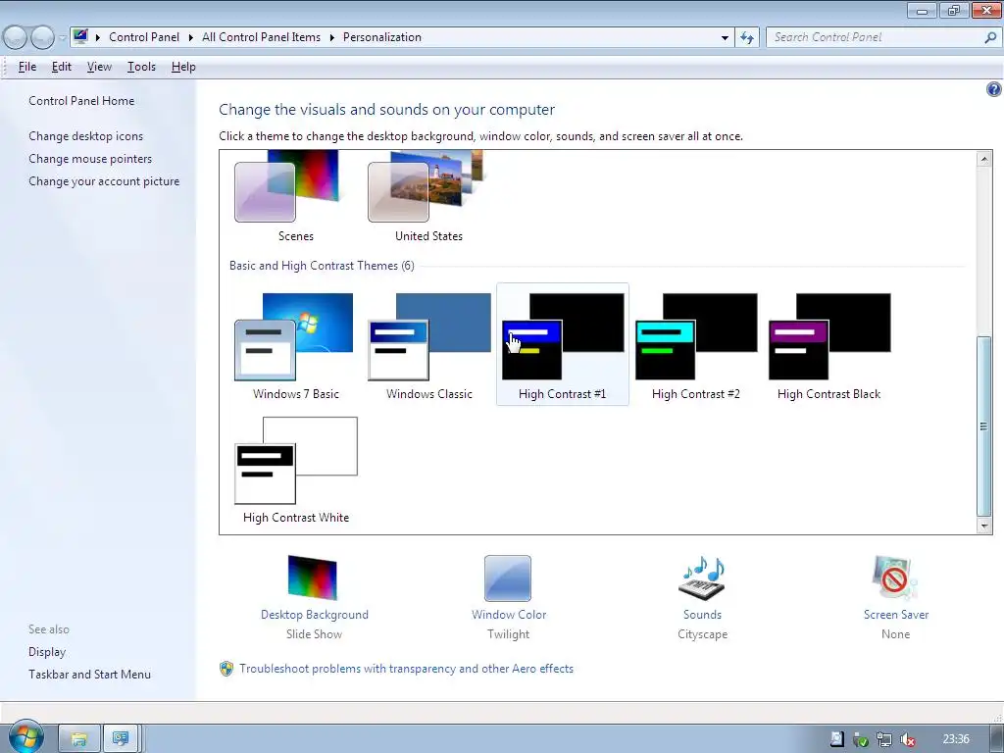Pick the High Contrast Black theme
The image size is (1004, 753).
[x=829, y=337]
